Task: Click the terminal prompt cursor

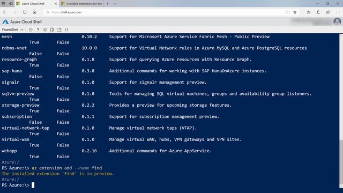Action: click(x=33, y=185)
